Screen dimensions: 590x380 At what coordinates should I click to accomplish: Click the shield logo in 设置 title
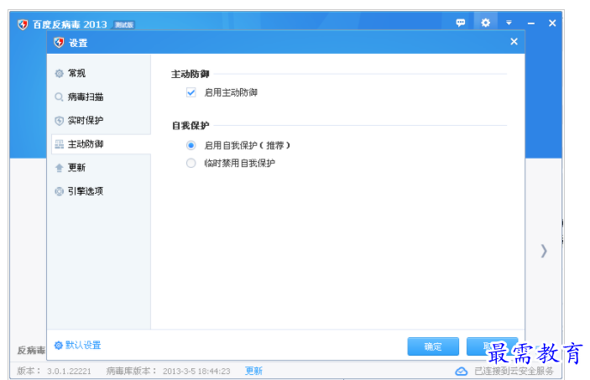(x=59, y=43)
